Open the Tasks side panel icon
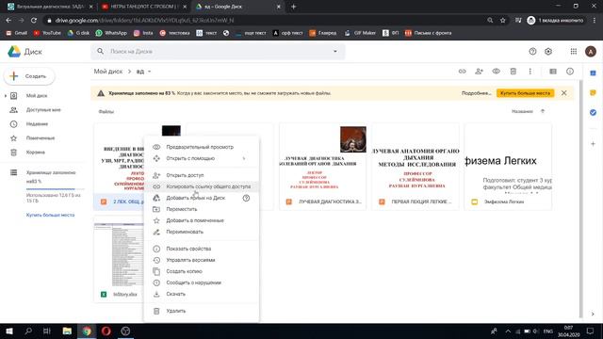603x339 pixels. [x=593, y=112]
